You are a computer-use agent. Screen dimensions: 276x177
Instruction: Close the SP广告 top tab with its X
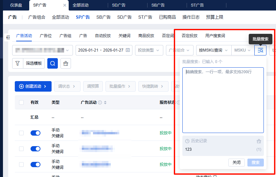(x=65, y=5)
